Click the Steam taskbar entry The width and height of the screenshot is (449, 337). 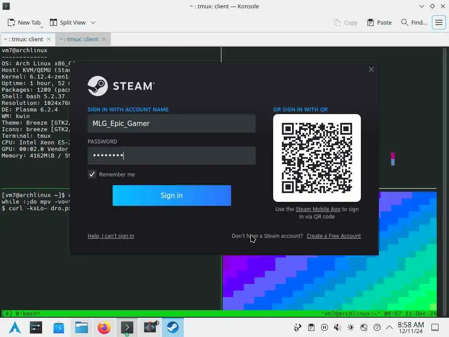coord(173,327)
